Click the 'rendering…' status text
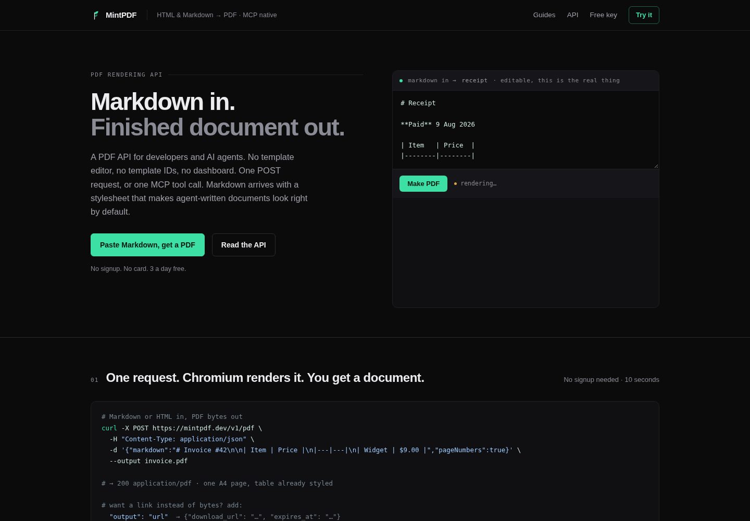This screenshot has height=521, width=750. [479, 183]
